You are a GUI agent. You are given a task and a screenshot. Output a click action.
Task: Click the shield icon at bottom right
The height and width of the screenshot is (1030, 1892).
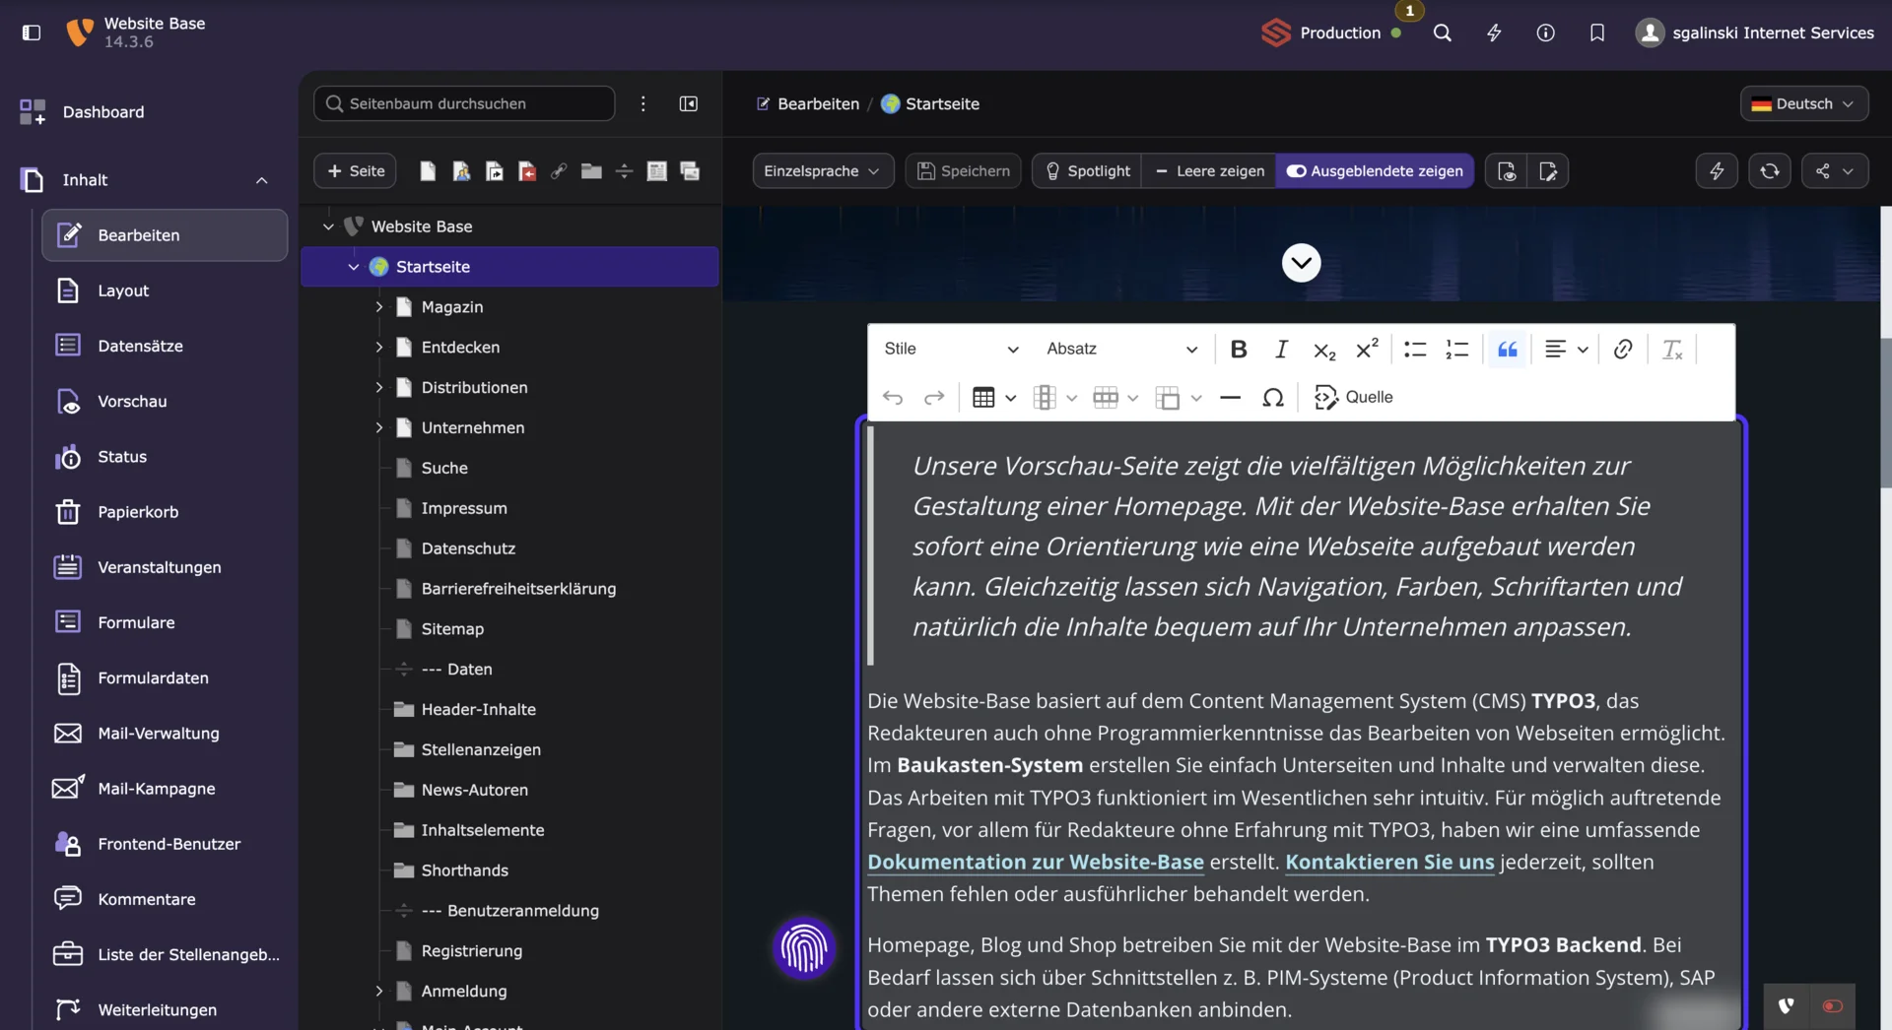1786,1005
